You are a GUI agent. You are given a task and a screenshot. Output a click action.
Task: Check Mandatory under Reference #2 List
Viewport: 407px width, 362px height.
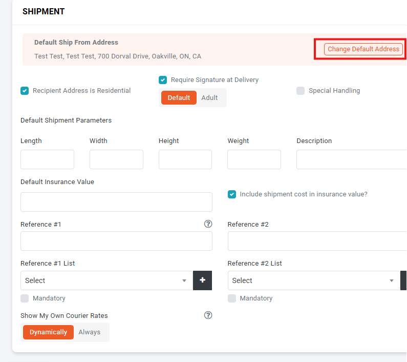(x=232, y=298)
